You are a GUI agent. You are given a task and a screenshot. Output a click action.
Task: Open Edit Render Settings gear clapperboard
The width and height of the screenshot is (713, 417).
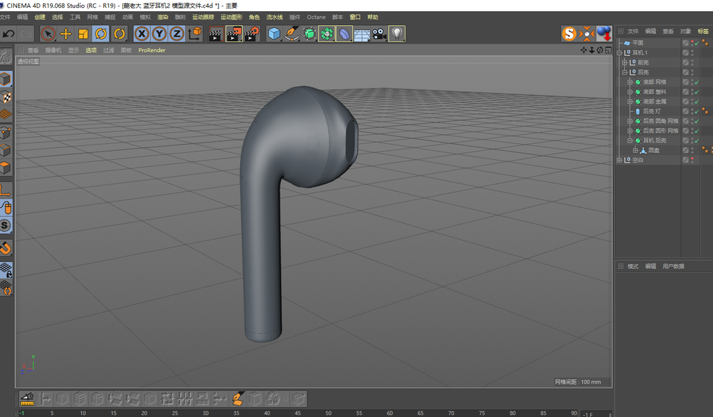pyautogui.click(x=252, y=33)
